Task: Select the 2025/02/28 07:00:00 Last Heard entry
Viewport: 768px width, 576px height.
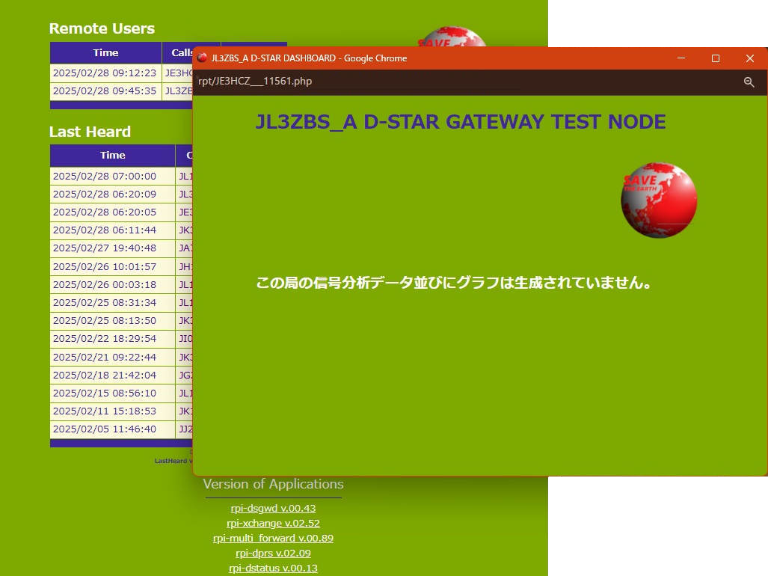Action: tap(105, 177)
